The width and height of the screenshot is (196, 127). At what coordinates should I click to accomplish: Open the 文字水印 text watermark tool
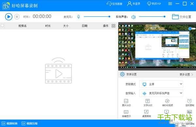(x=148, y=103)
